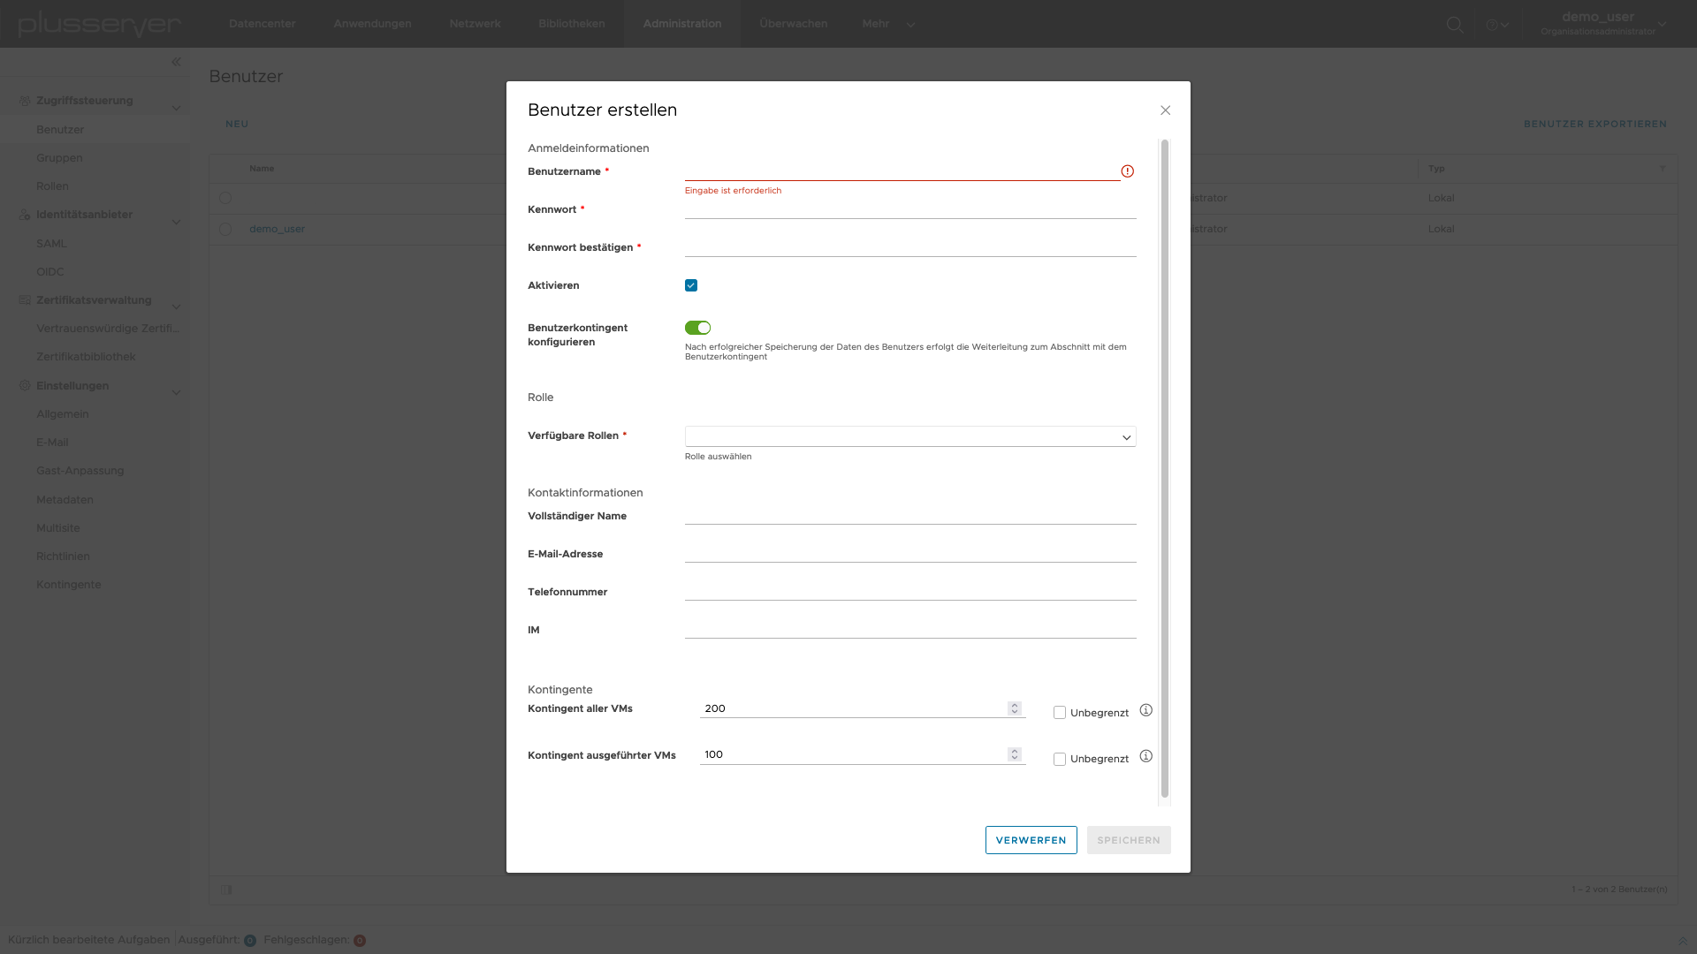Open the Mehr menu dropdown
The width and height of the screenshot is (1697, 954).
[888, 24]
